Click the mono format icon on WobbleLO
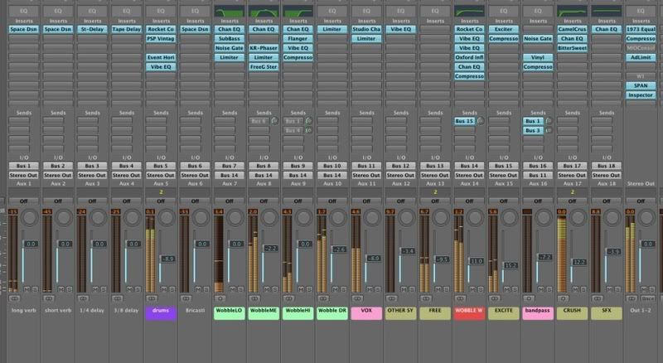This screenshot has height=363, width=663. coord(220,298)
